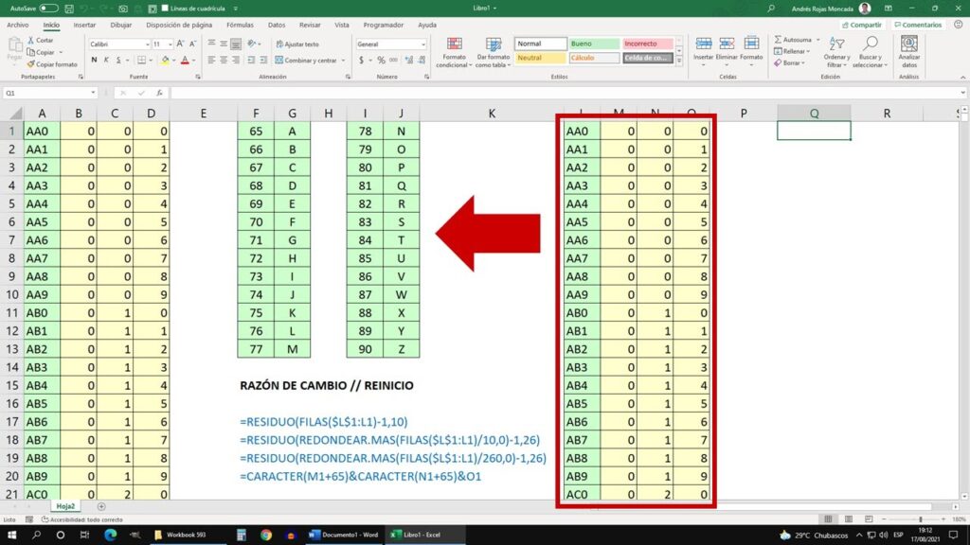
Task: Expand the cell styles gallery
Action: pos(678,62)
